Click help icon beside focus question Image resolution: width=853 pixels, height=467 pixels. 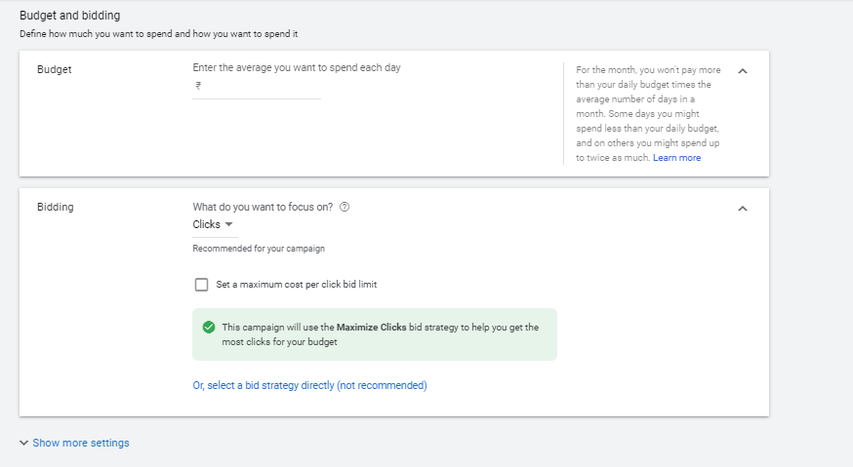pos(345,207)
